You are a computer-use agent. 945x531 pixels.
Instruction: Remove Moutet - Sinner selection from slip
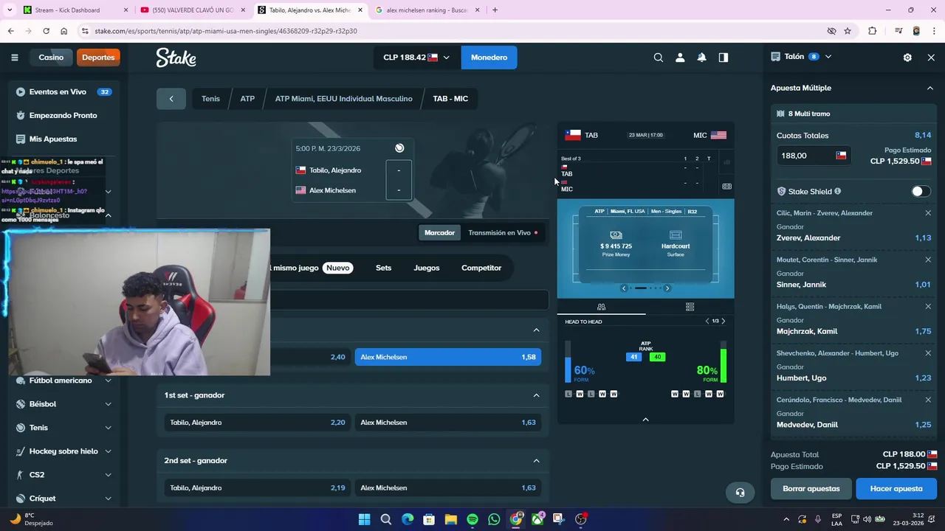pyautogui.click(x=928, y=260)
